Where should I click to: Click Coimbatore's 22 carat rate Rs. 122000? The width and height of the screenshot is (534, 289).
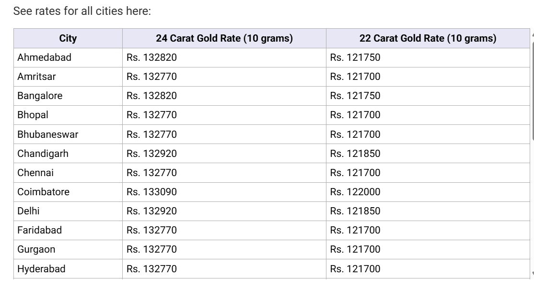(355, 192)
